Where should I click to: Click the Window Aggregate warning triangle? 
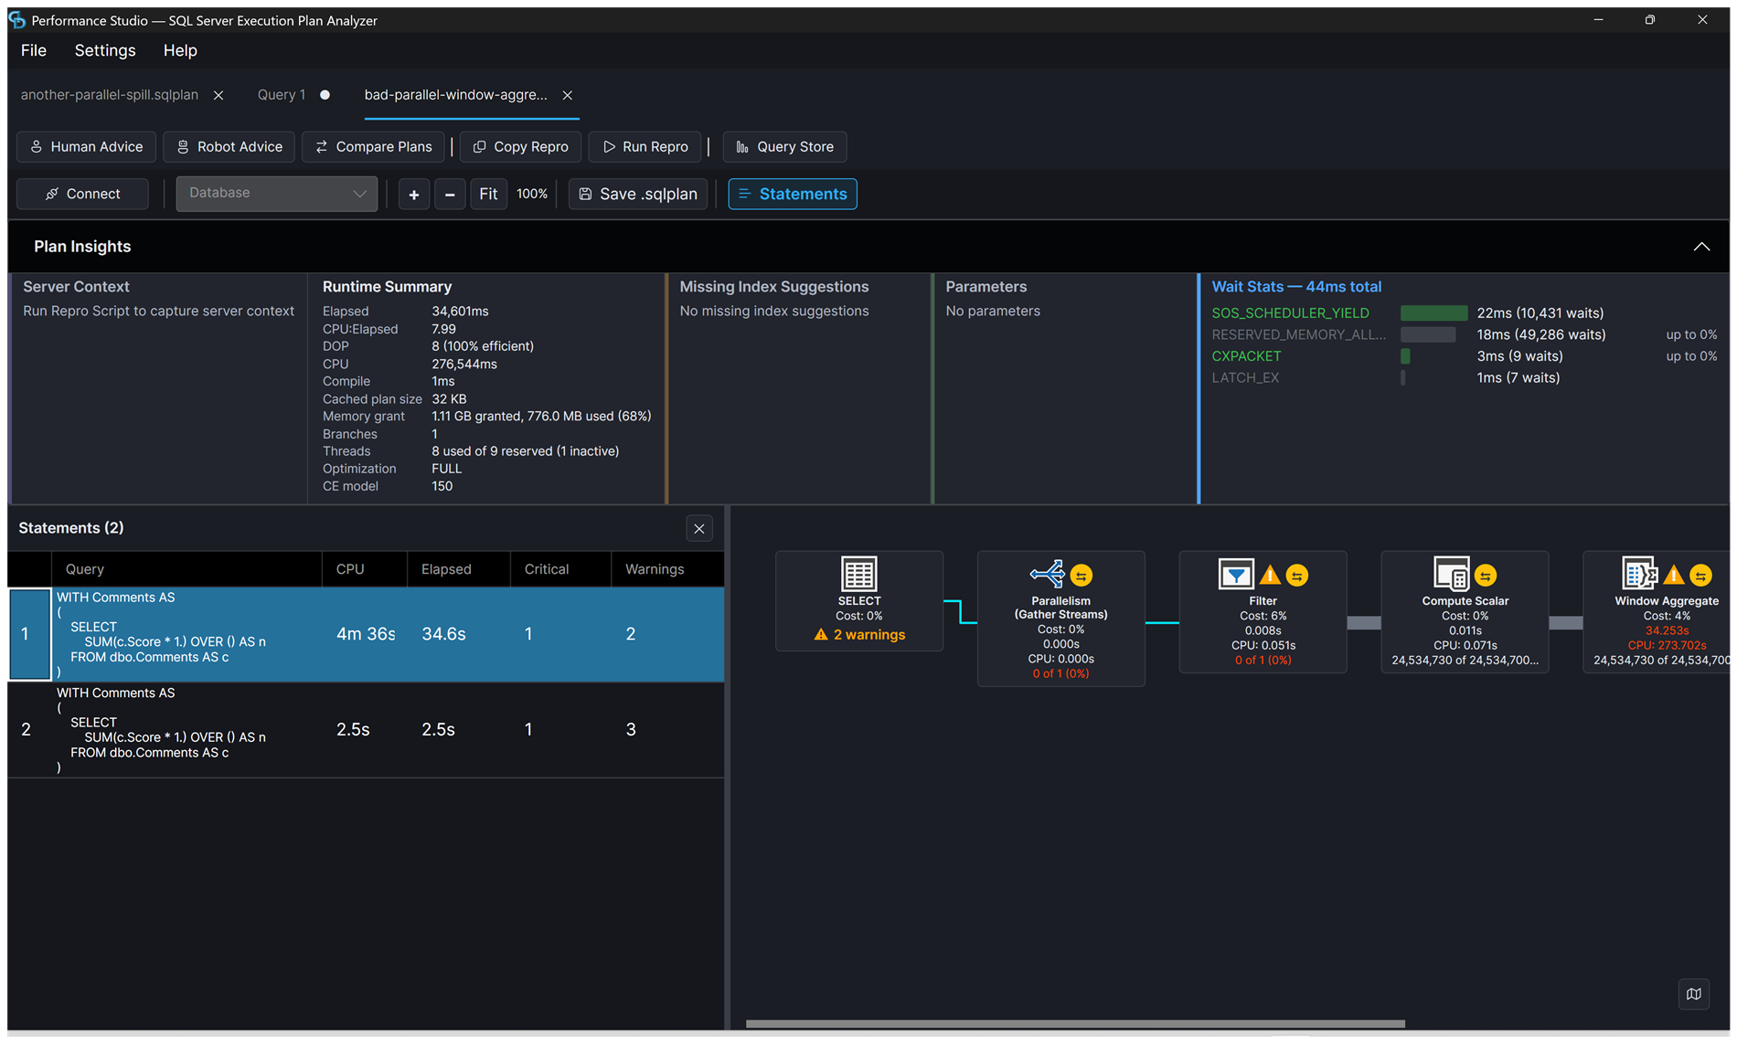click(x=1673, y=575)
